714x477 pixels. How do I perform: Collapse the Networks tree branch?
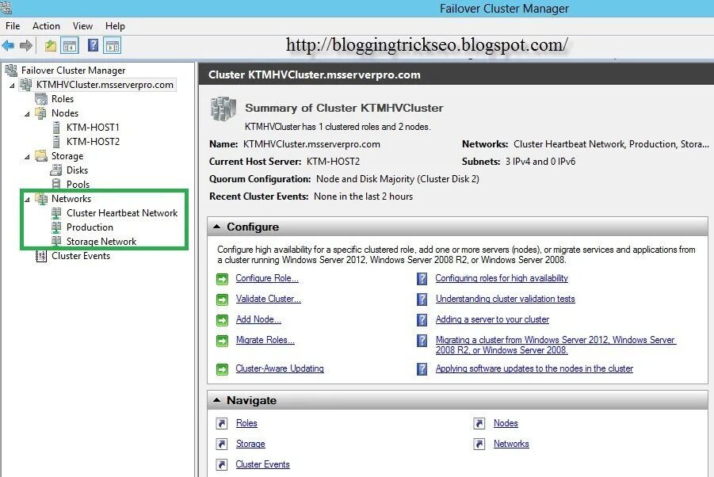tap(27, 200)
